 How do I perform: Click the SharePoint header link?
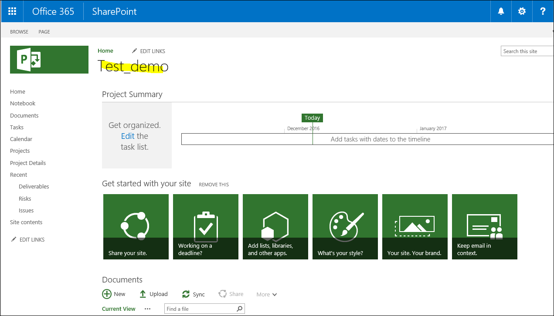click(x=114, y=11)
